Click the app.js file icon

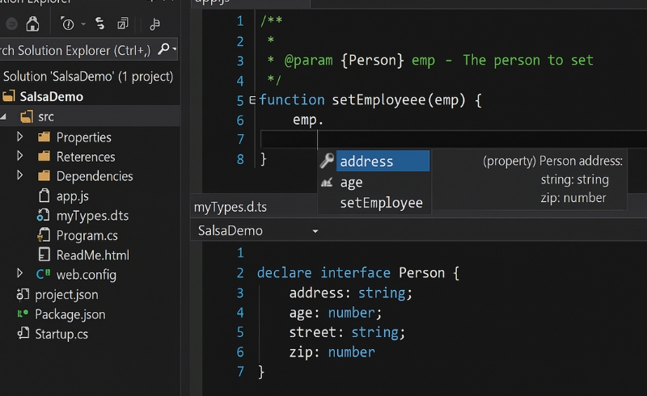tap(44, 196)
